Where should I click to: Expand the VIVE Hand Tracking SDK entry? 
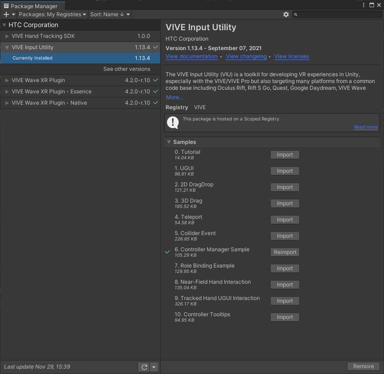(x=7, y=36)
